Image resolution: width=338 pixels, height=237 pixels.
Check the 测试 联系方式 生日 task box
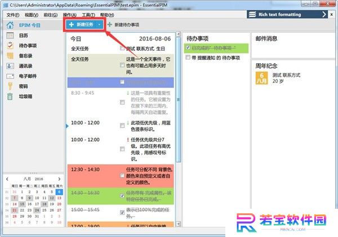[x=122, y=48]
